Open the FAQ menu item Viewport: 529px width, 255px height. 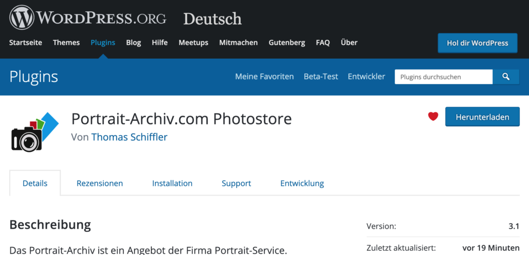tap(323, 43)
